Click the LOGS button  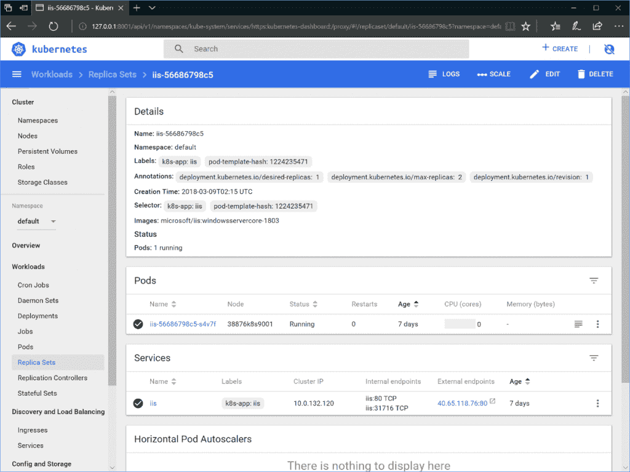(444, 74)
